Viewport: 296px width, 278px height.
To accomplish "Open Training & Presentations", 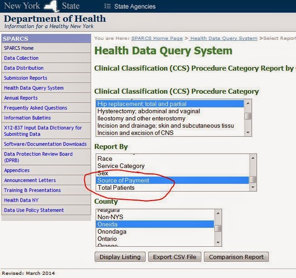I will coord(32,190).
